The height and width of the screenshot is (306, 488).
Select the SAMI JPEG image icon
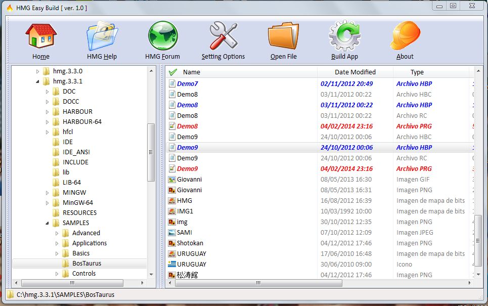pyautogui.click(x=172, y=233)
